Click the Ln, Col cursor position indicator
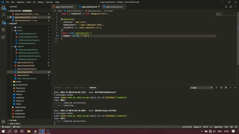This screenshot has height=134, width=239. 187,127
